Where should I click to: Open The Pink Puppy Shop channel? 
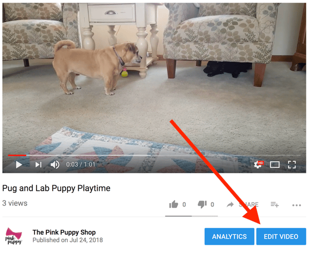point(64,232)
